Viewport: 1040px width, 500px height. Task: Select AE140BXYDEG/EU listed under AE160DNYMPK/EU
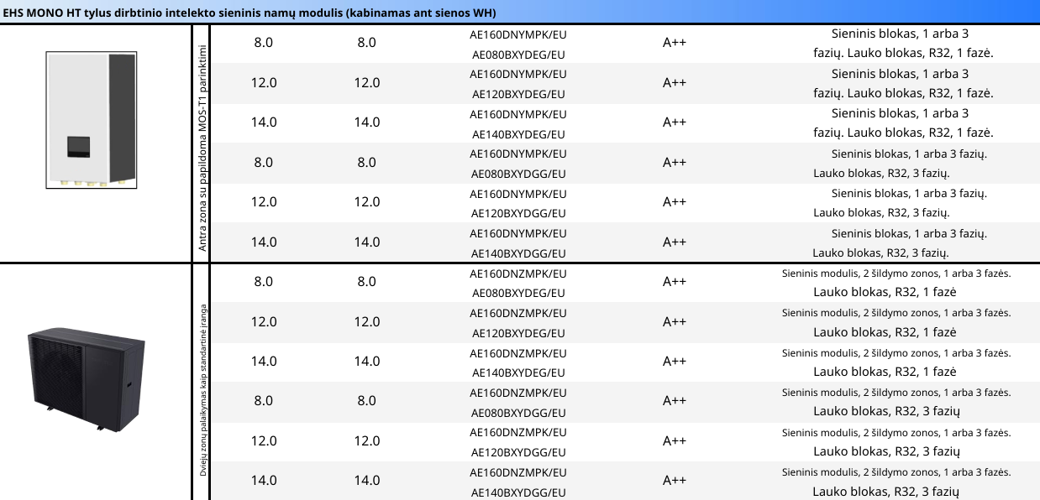518,134
